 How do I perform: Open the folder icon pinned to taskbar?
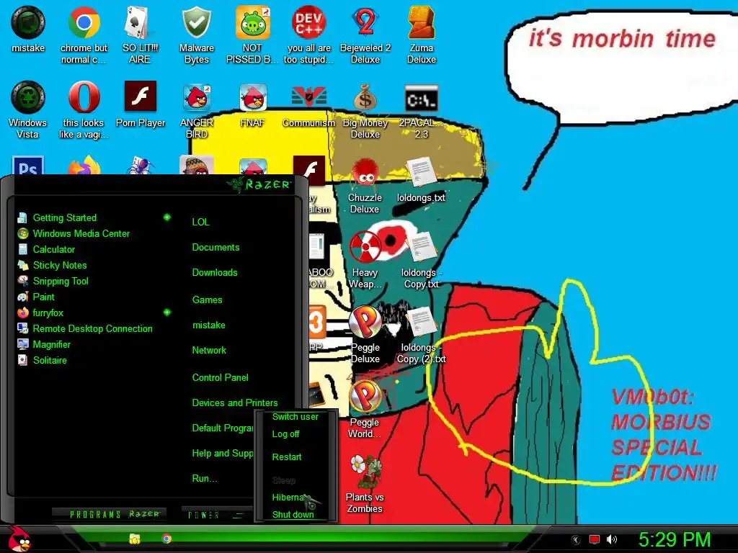pos(135,539)
